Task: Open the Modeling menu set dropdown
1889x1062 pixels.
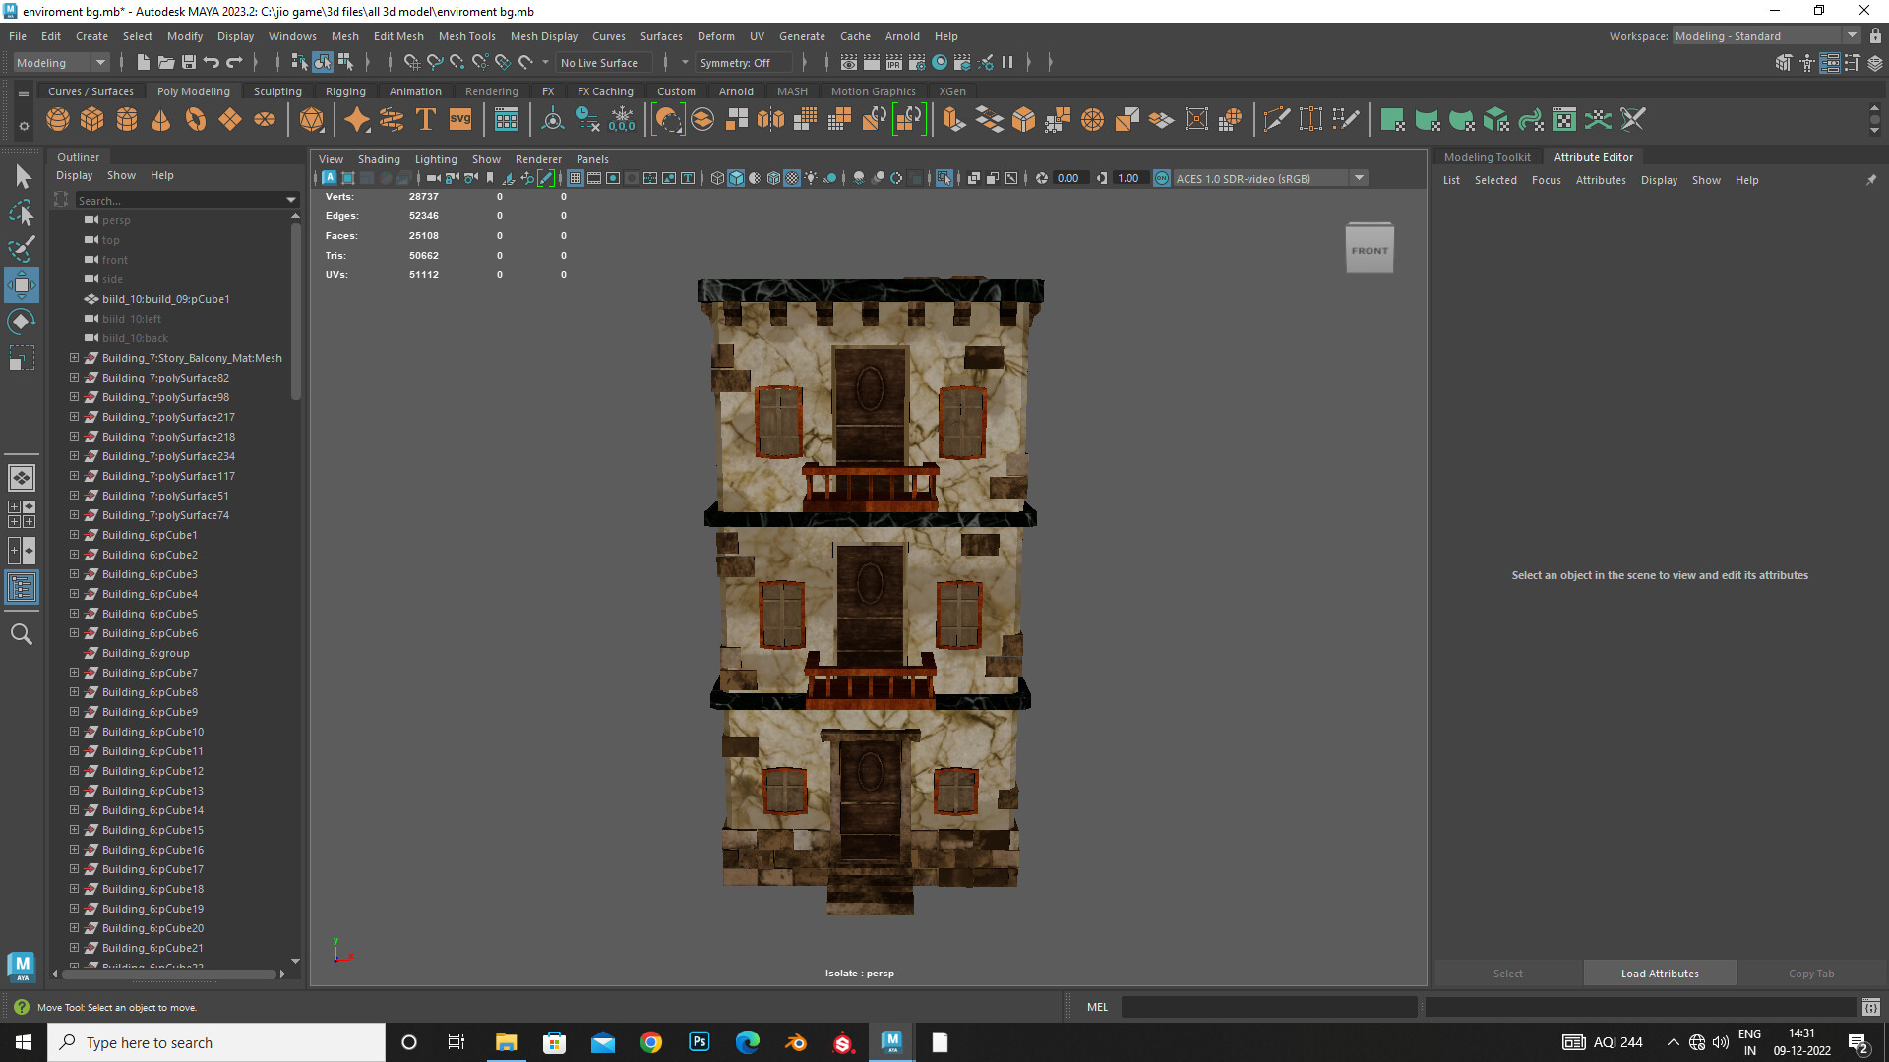Action: coord(99,62)
